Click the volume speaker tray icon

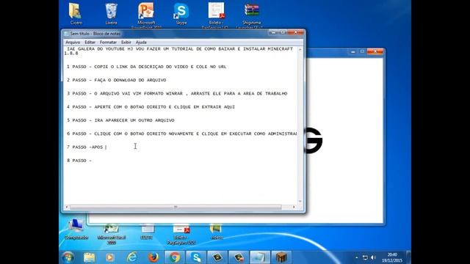click(x=373, y=257)
